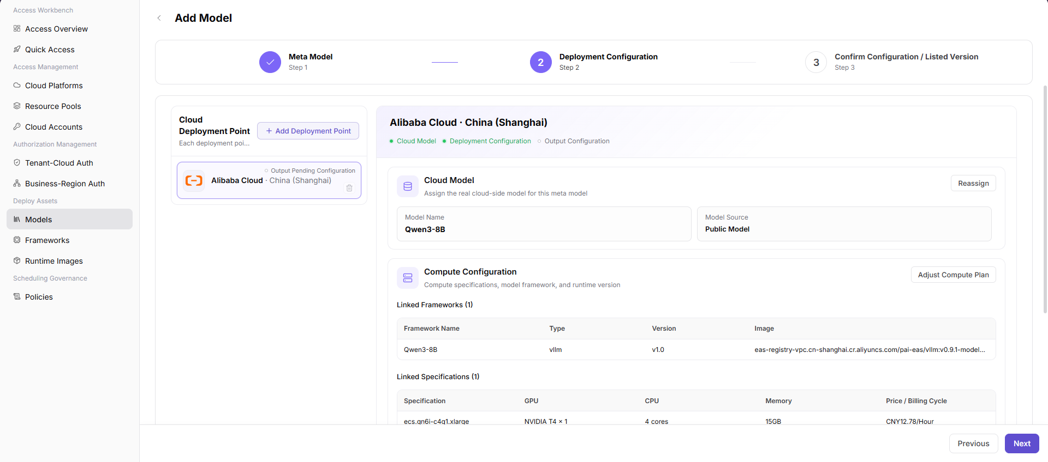Select the Alibaba Cloud China (Shanghai) card
This screenshot has width=1048, height=462.
[x=269, y=180]
